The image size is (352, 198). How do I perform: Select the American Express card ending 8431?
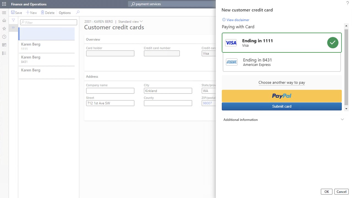click(282, 62)
